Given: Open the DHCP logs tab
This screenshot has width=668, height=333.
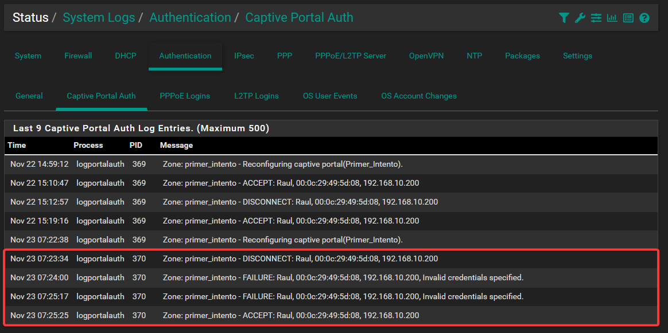Looking at the screenshot, I should [x=126, y=56].
